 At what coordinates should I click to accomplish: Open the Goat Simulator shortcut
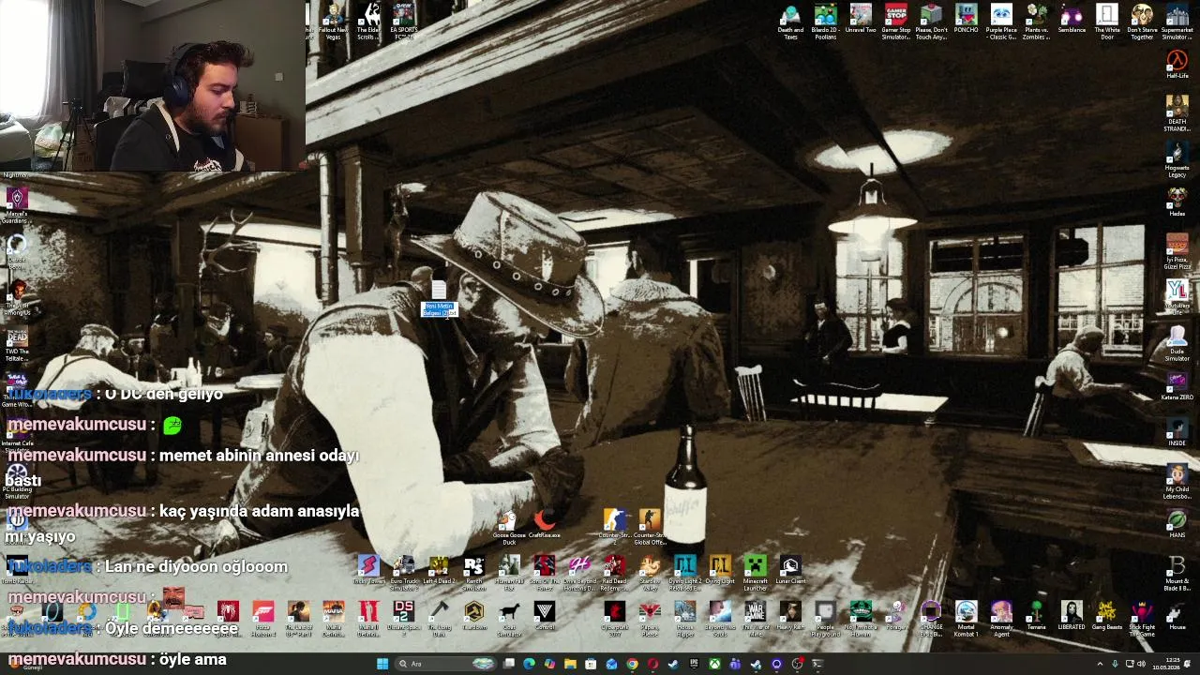click(509, 619)
